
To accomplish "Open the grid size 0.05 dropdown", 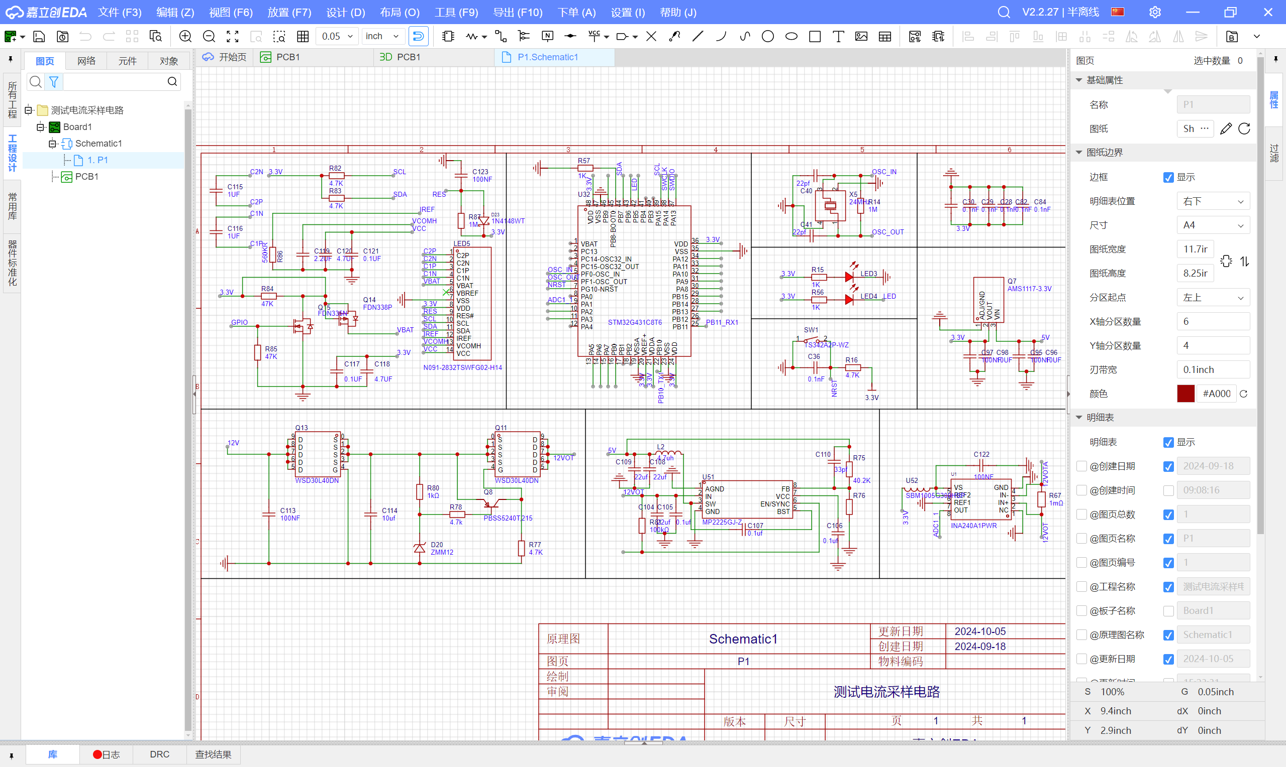I will pyautogui.click(x=337, y=36).
